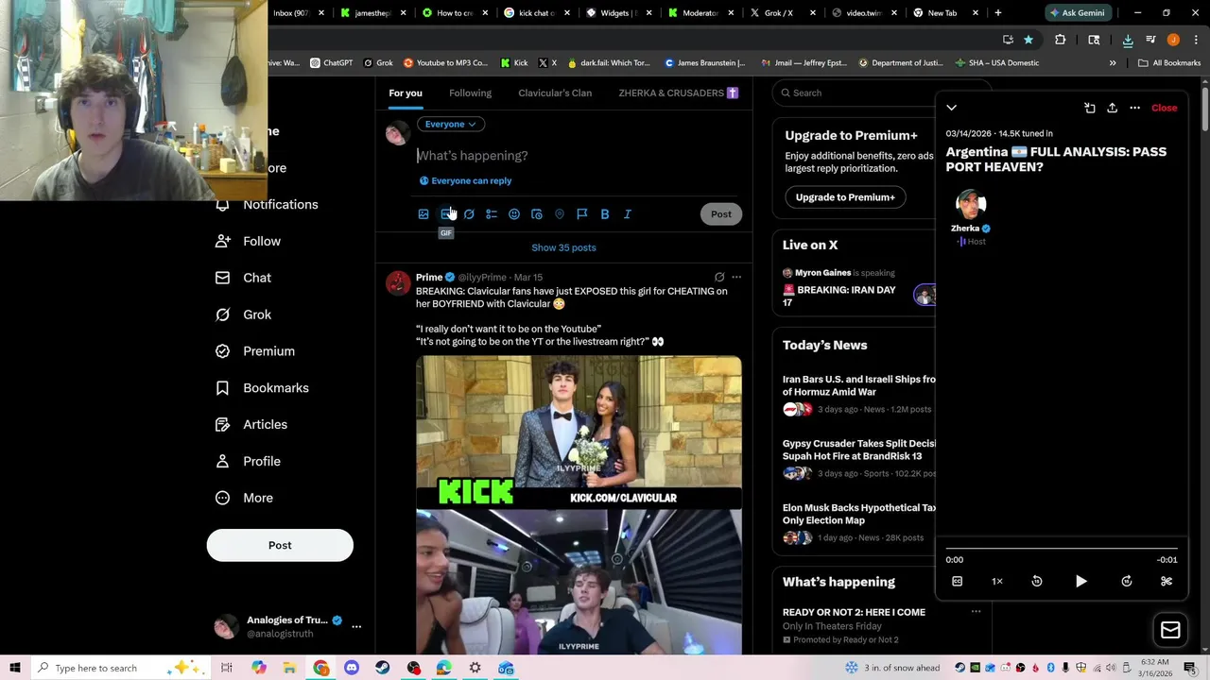The image size is (1210, 680).
Task: Open the Everyone audience dropdown
Action: (x=450, y=124)
